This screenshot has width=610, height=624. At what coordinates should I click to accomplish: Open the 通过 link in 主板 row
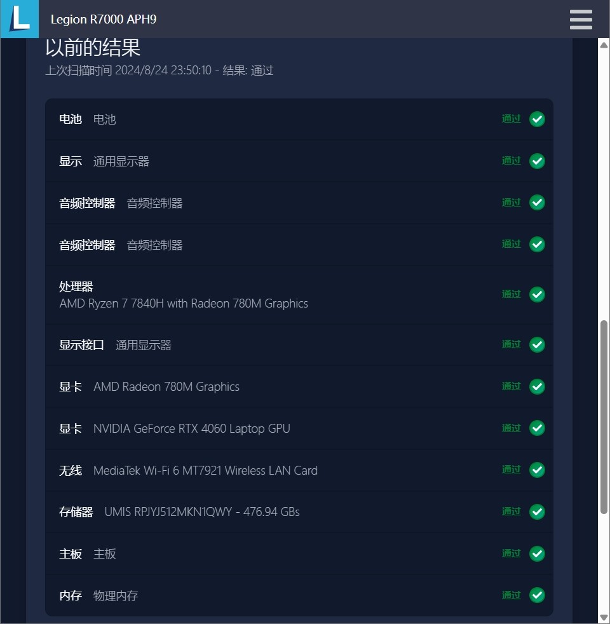tap(511, 553)
